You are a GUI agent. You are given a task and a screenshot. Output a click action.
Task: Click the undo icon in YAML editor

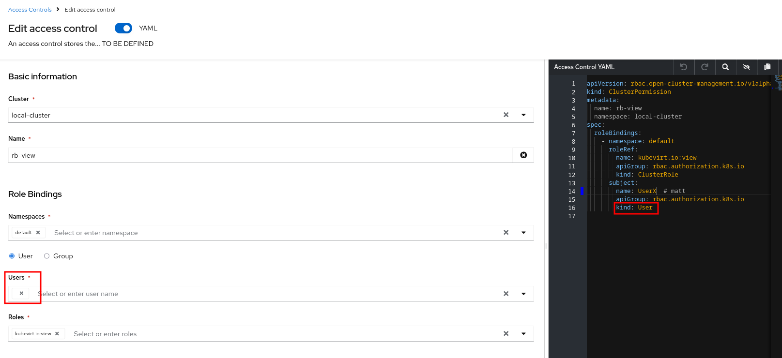click(684, 67)
